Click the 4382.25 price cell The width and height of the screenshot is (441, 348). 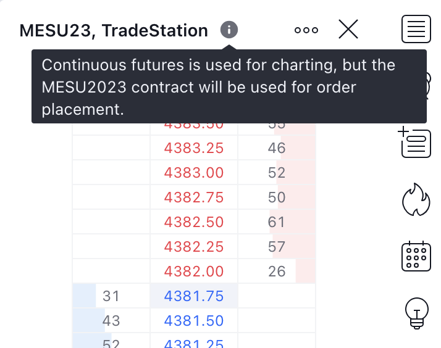pos(194,247)
